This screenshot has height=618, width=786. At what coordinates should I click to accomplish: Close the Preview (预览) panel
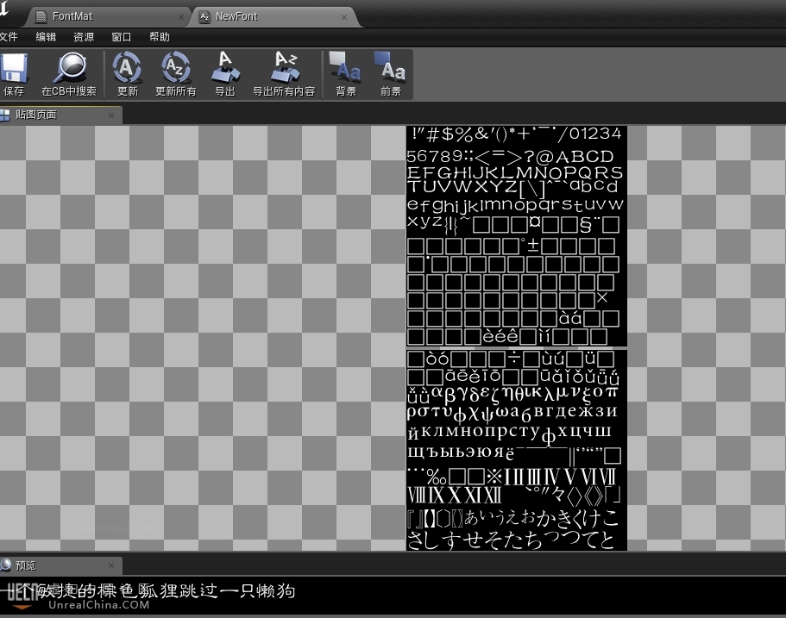(x=111, y=565)
